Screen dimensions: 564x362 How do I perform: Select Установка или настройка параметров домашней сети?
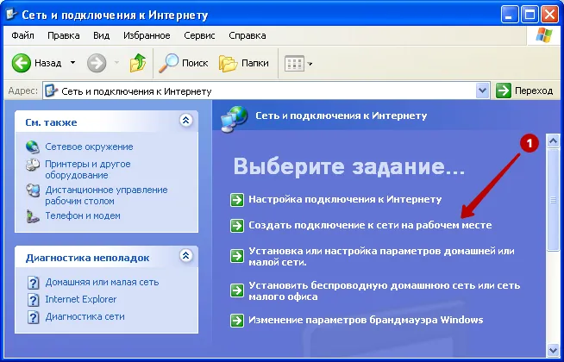pyautogui.click(x=381, y=256)
